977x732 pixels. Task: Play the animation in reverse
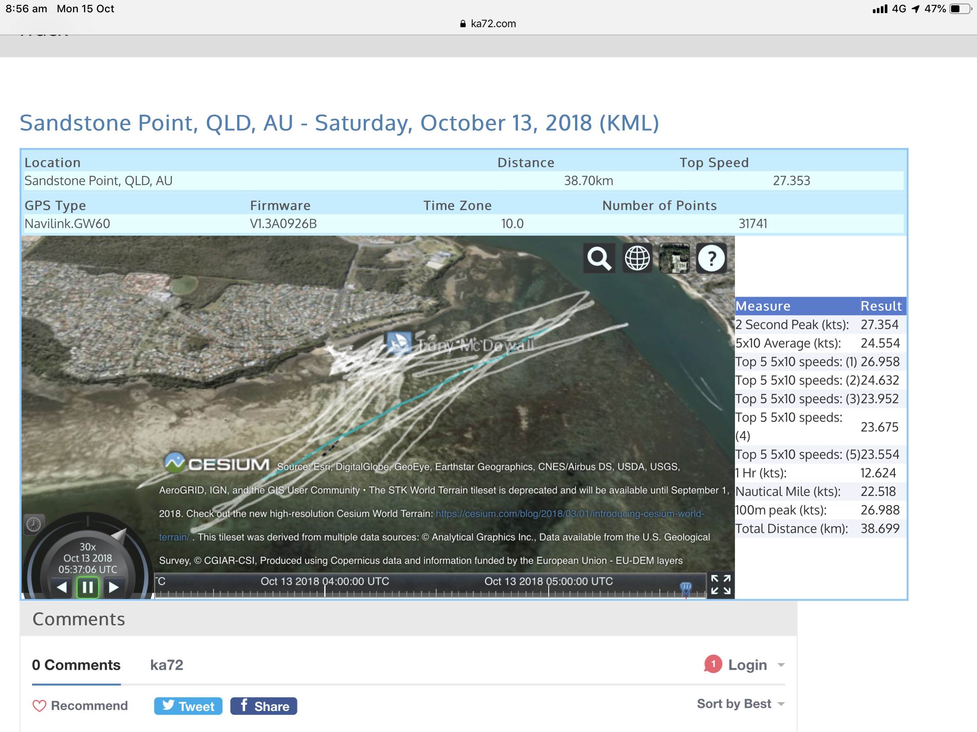pyautogui.click(x=62, y=587)
